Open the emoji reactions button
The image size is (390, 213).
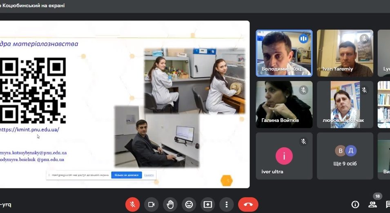189,204
